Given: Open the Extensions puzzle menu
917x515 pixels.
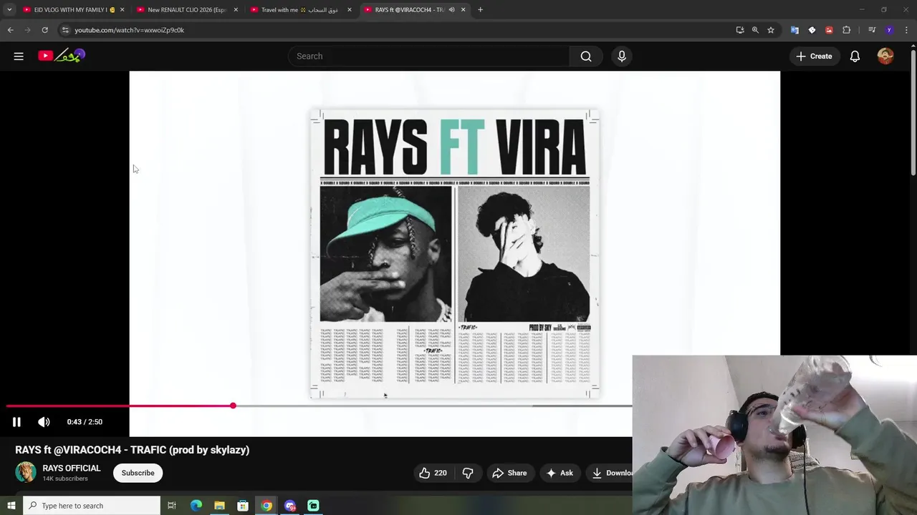Looking at the screenshot, I should tap(847, 30).
